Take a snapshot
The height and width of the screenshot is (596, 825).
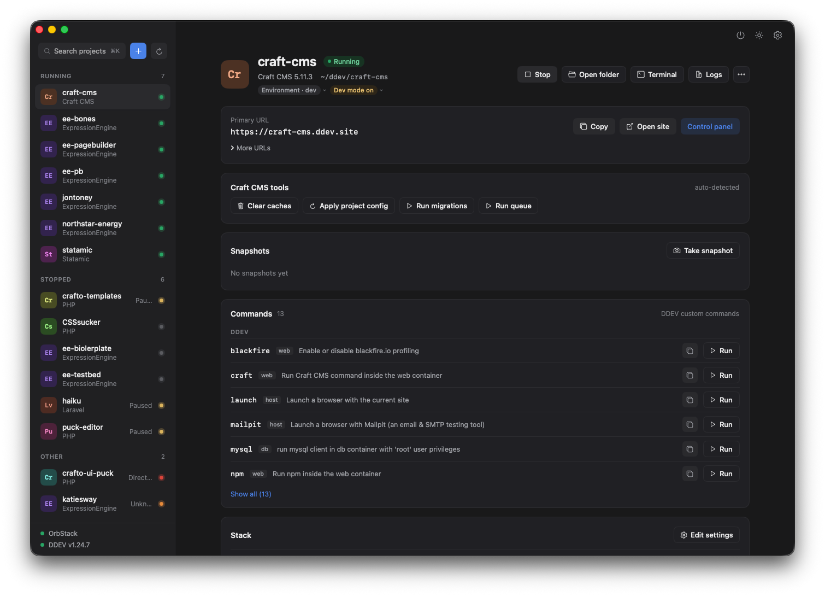click(703, 250)
